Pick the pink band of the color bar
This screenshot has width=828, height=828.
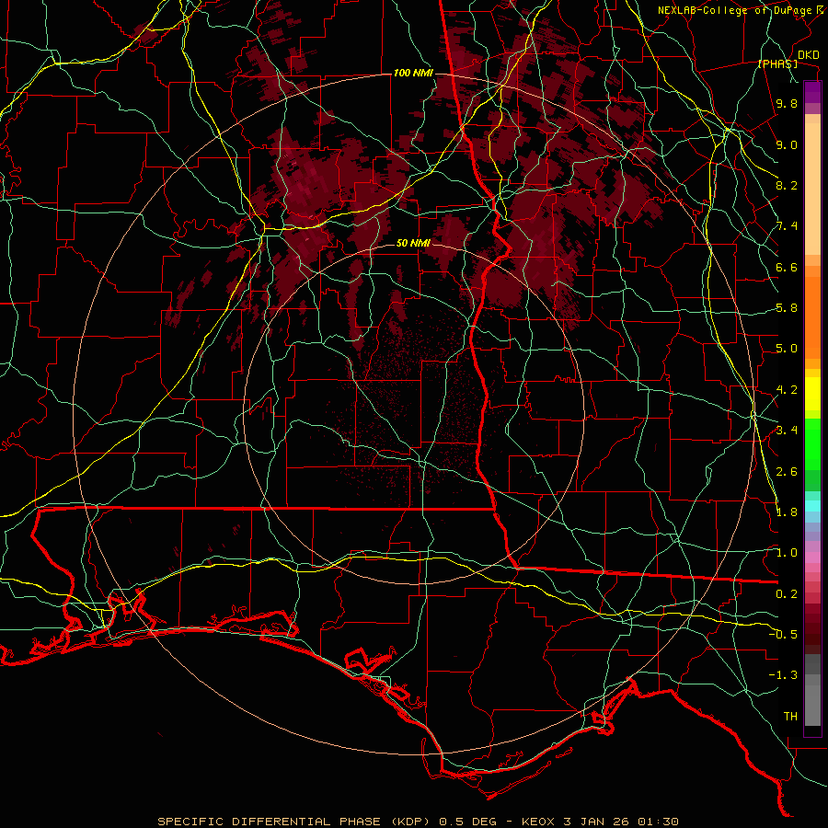pos(812,558)
